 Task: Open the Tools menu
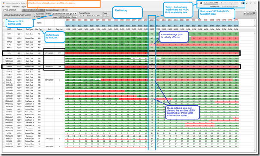pyautogui.click(x=8, y=7)
